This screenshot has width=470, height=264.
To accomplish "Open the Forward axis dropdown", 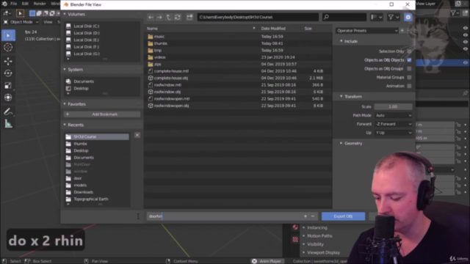I will coord(394,124).
